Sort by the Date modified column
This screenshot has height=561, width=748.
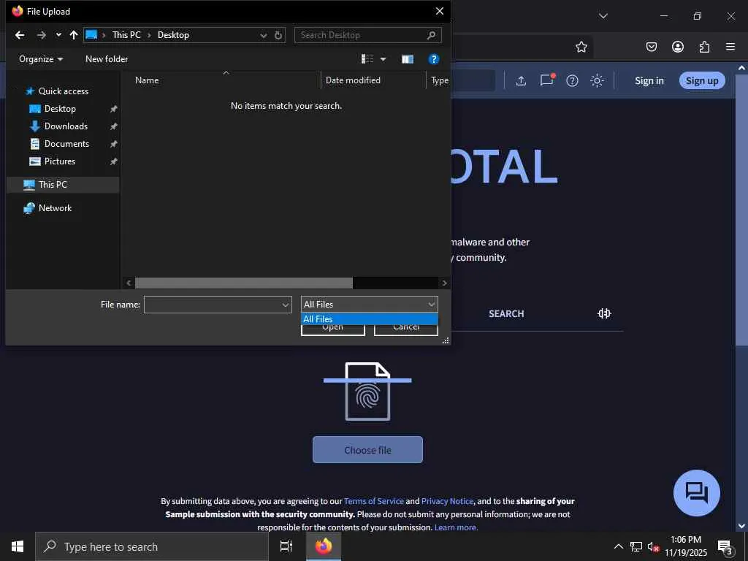coord(353,80)
